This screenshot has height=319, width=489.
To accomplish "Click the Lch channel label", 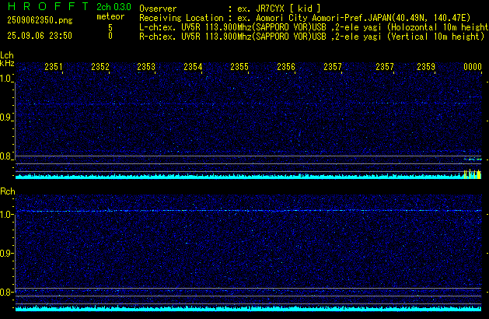I will coord(7,55).
